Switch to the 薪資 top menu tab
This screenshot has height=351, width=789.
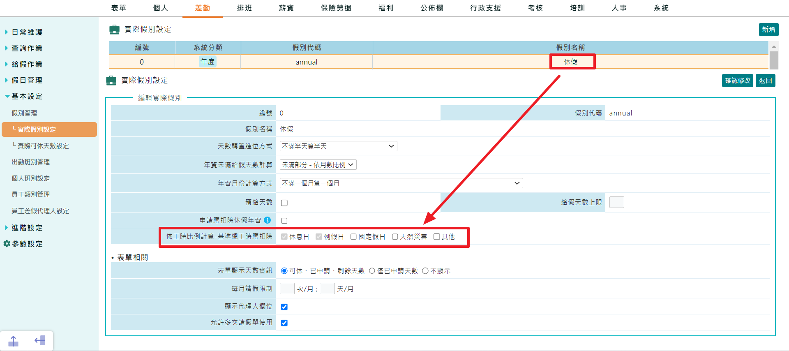click(286, 8)
